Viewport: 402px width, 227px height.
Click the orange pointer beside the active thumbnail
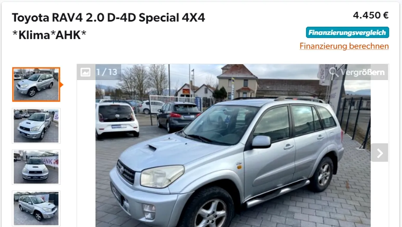(61, 85)
